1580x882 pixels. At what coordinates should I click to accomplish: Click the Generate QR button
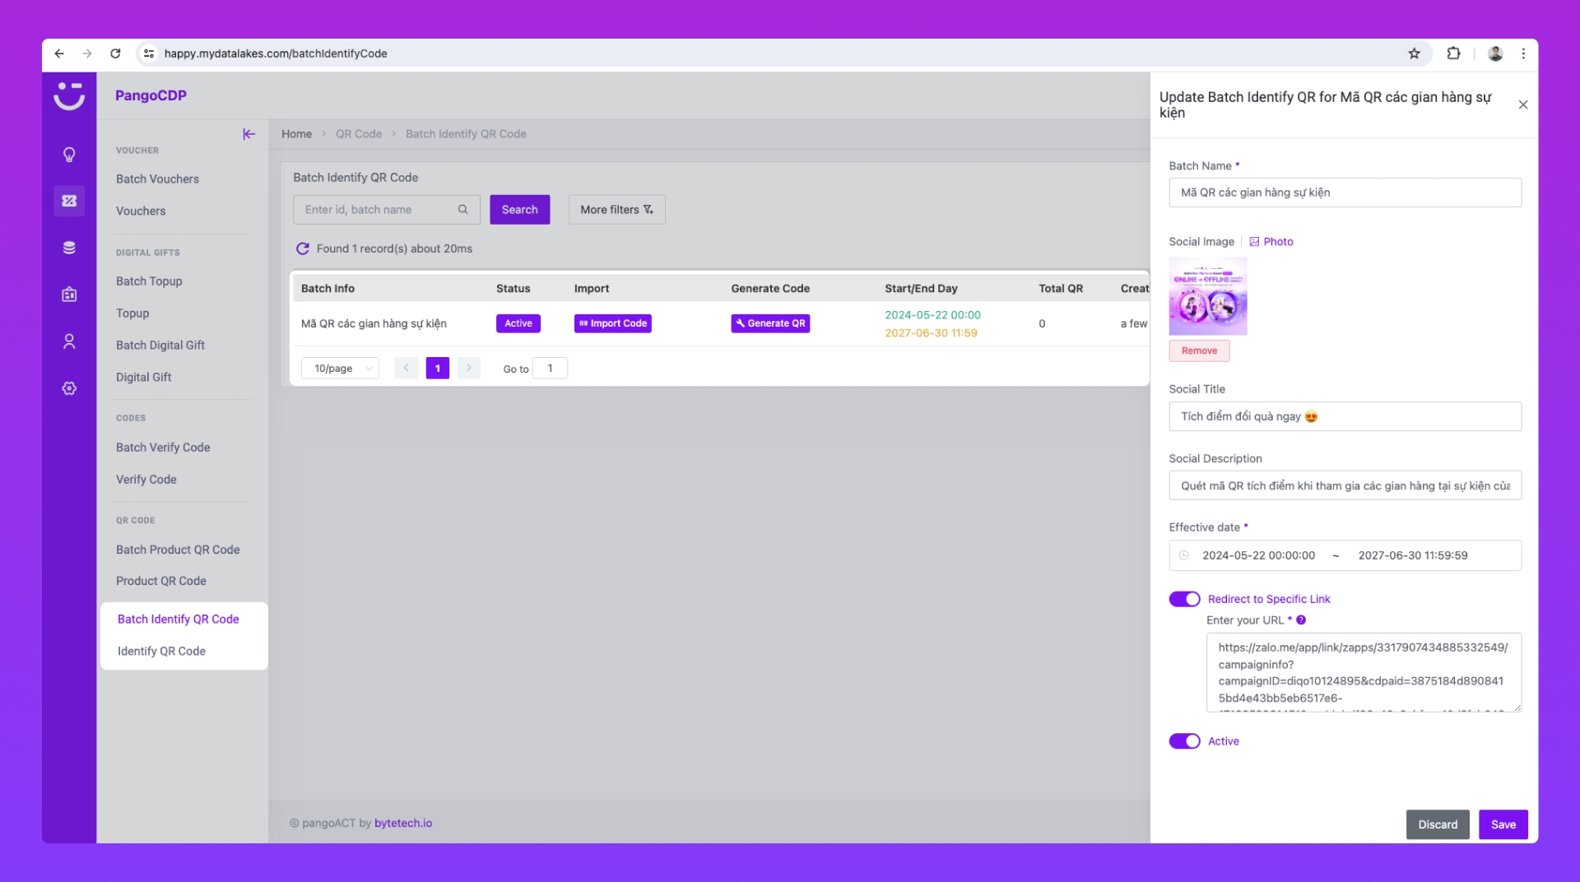(x=770, y=323)
